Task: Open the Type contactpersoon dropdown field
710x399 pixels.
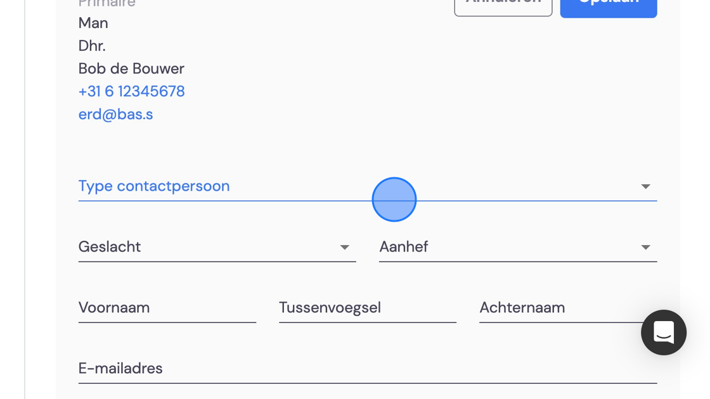Action: [367, 186]
